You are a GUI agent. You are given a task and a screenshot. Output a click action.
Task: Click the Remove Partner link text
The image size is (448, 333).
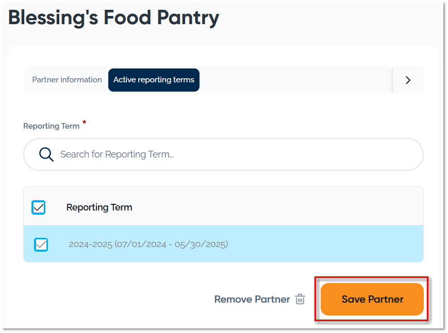[x=252, y=300]
